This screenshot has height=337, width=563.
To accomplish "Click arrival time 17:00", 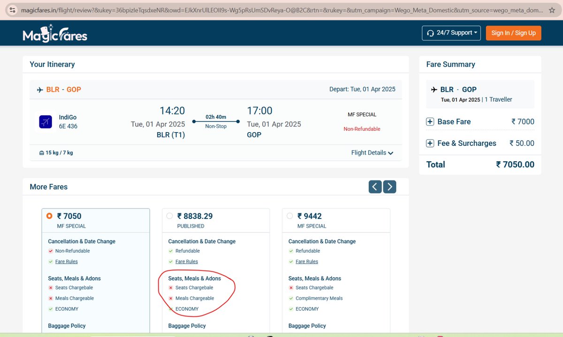I will pyautogui.click(x=260, y=111).
